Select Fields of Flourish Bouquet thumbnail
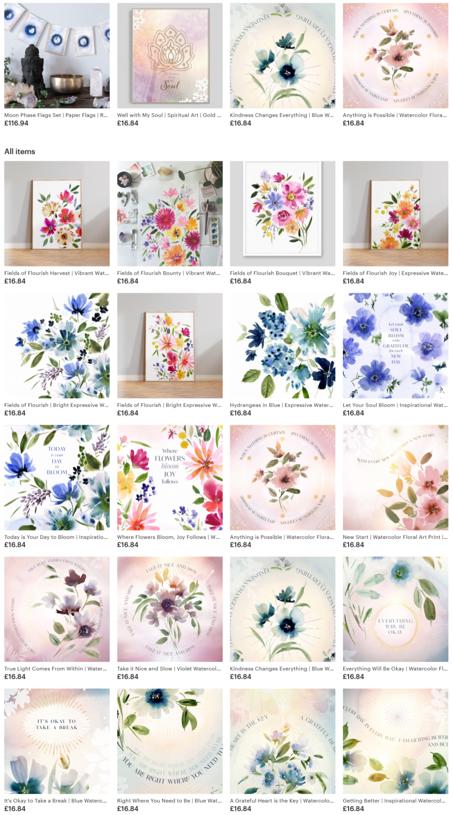This screenshot has height=815, width=453. pyautogui.click(x=283, y=213)
